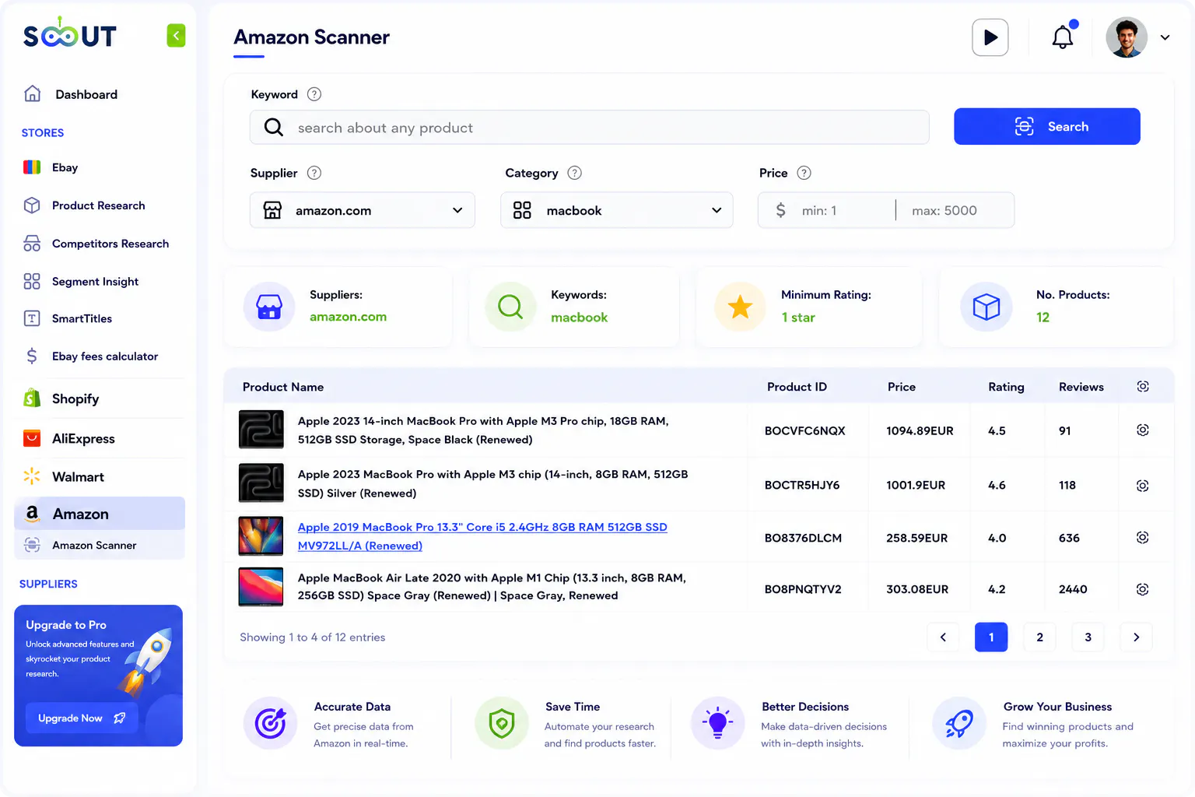Click the scan icon in table header
The width and height of the screenshot is (1195, 797).
pyautogui.click(x=1143, y=387)
